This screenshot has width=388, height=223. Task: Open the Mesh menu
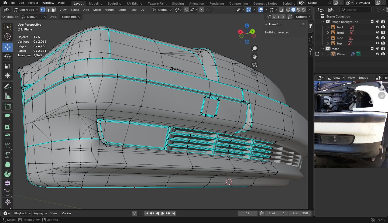pyautogui.click(x=97, y=10)
